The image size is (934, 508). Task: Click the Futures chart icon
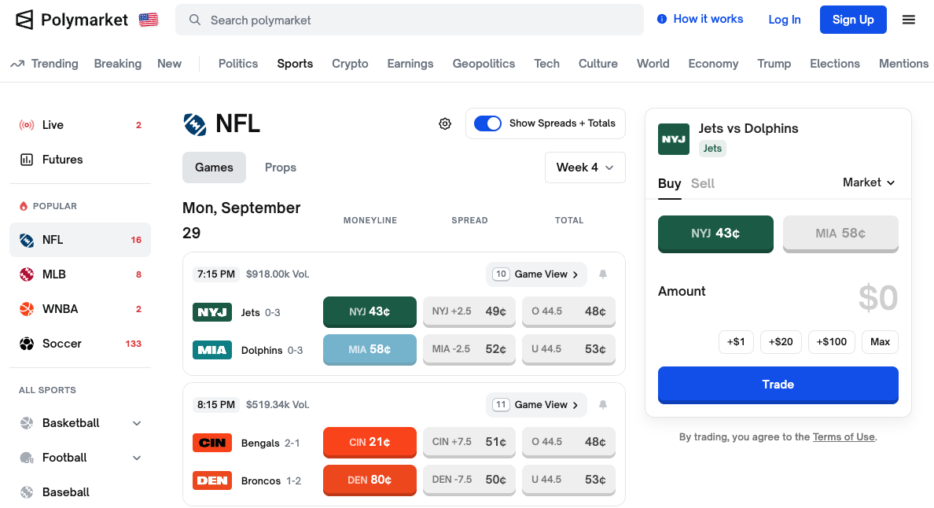click(26, 160)
